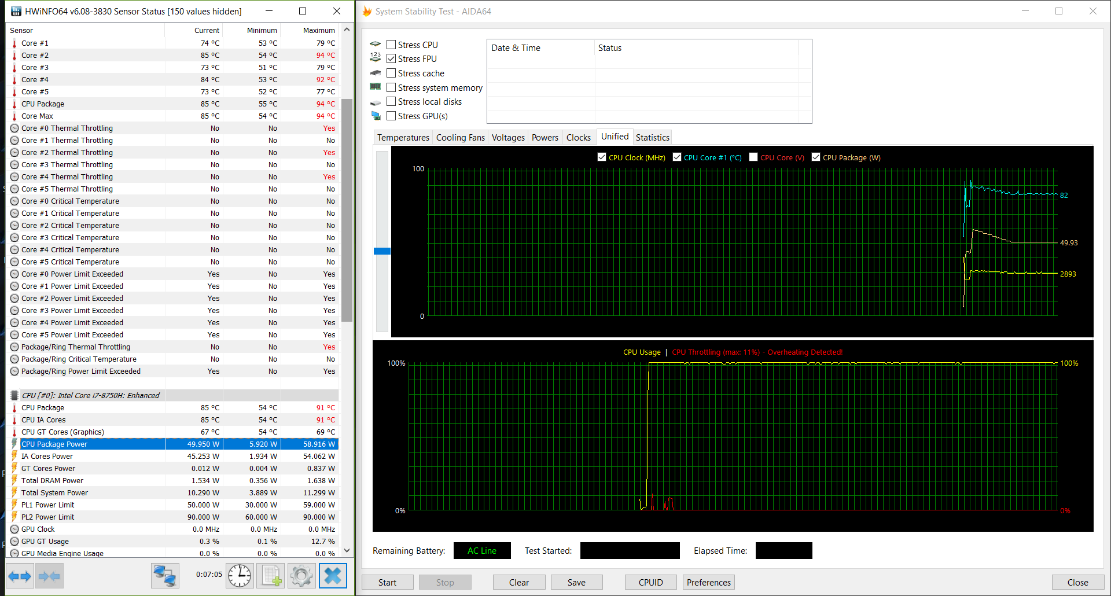Click the blue graph scale slider handle

[382, 251]
